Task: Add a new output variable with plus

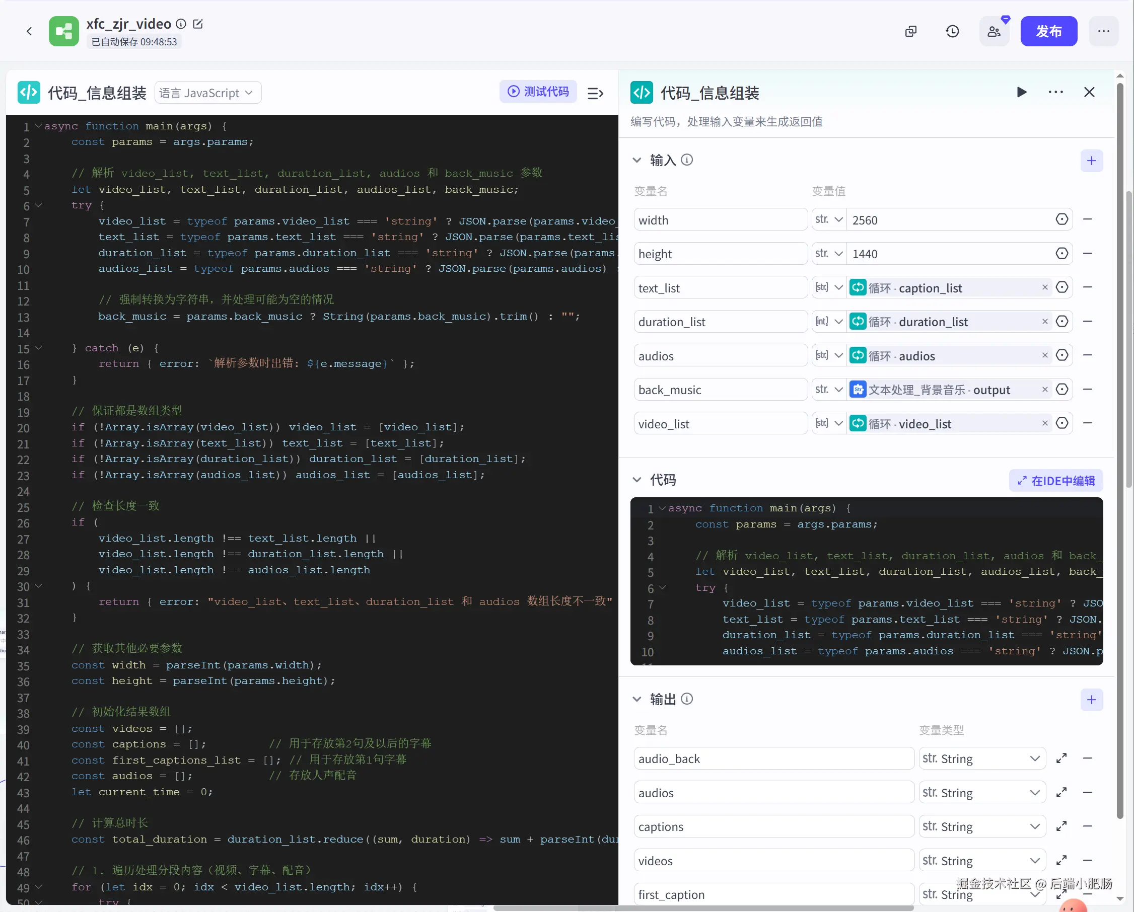Action: coord(1091,699)
